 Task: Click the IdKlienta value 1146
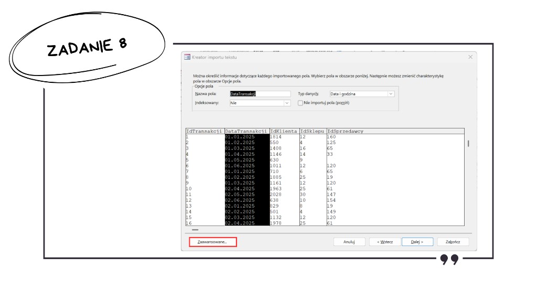click(x=276, y=154)
